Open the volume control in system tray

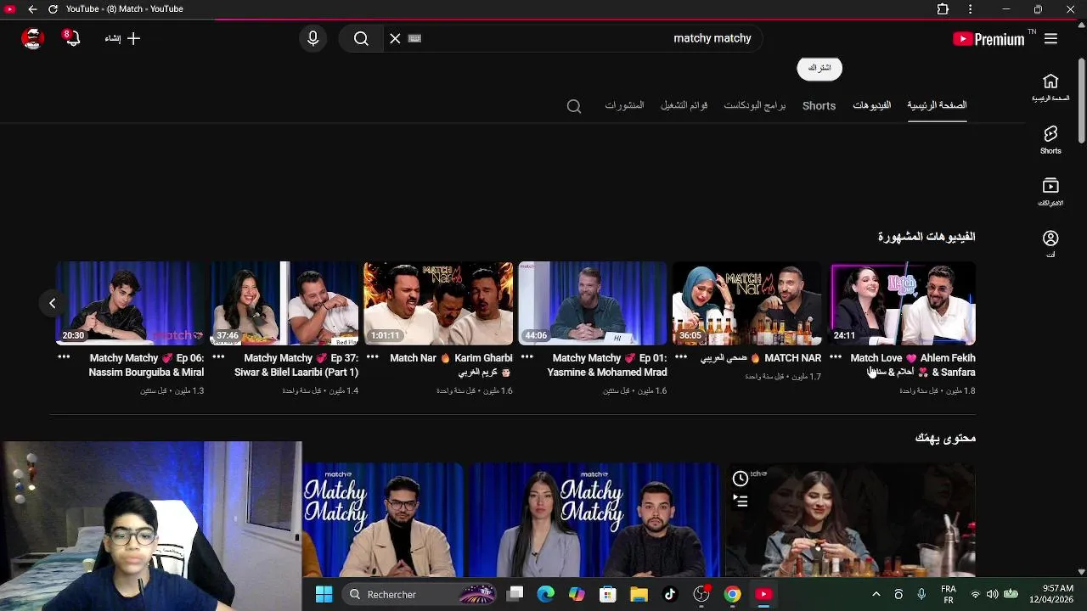(x=992, y=594)
